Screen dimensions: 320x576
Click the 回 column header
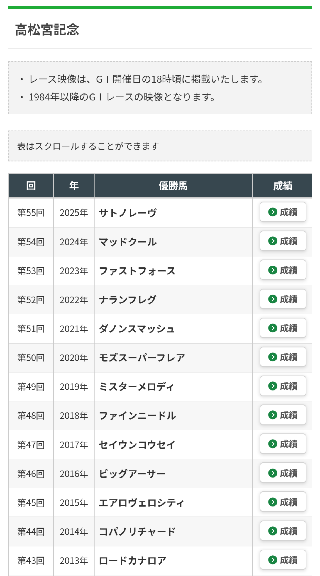click(31, 186)
